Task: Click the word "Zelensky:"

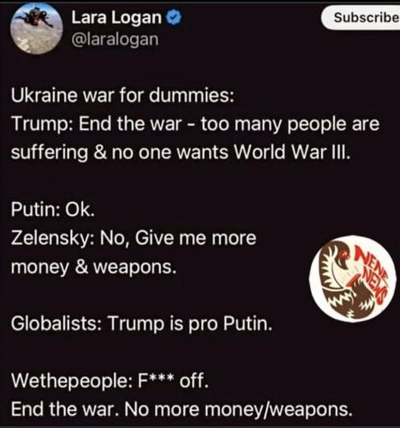Action: (51, 239)
